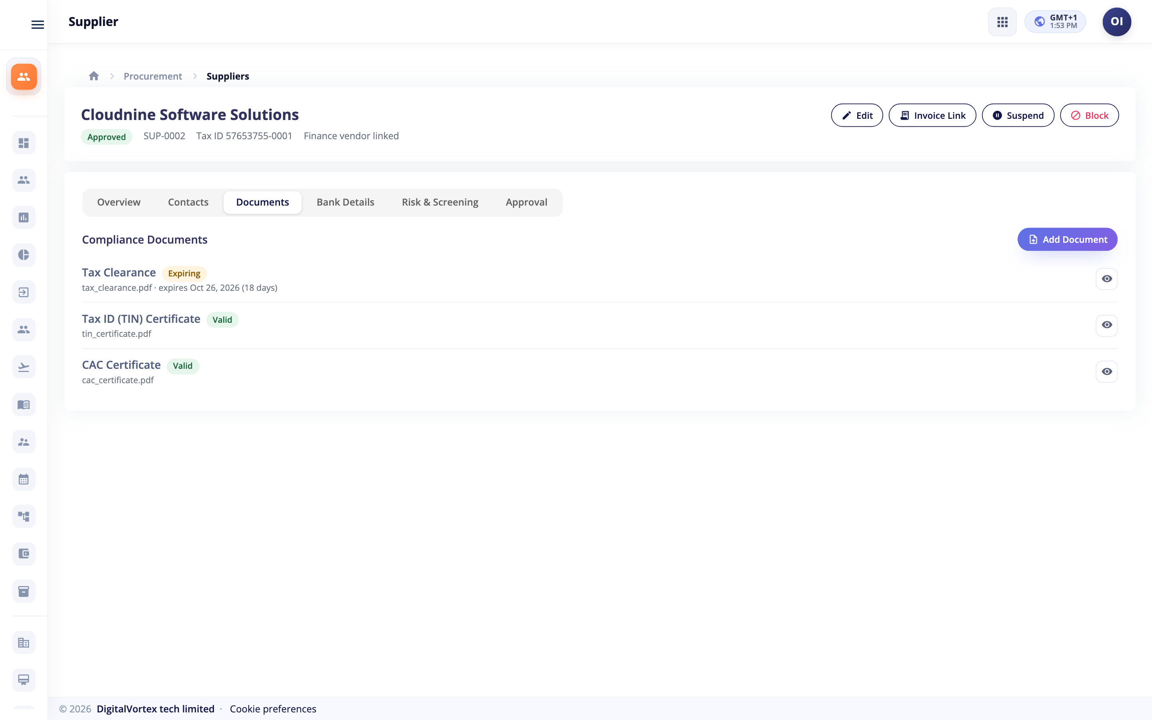
Task: Click Add Document button
Action: tap(1067, 240)
